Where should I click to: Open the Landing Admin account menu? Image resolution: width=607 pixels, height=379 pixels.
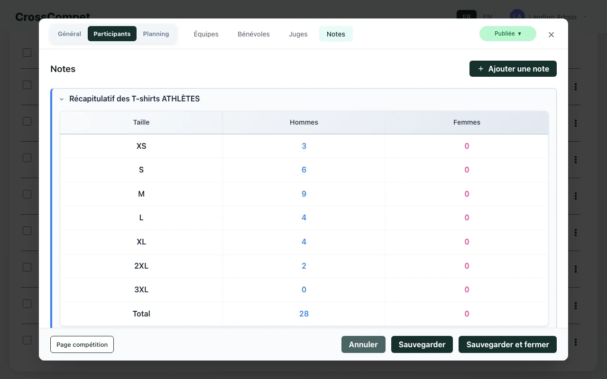coord(552,17)
